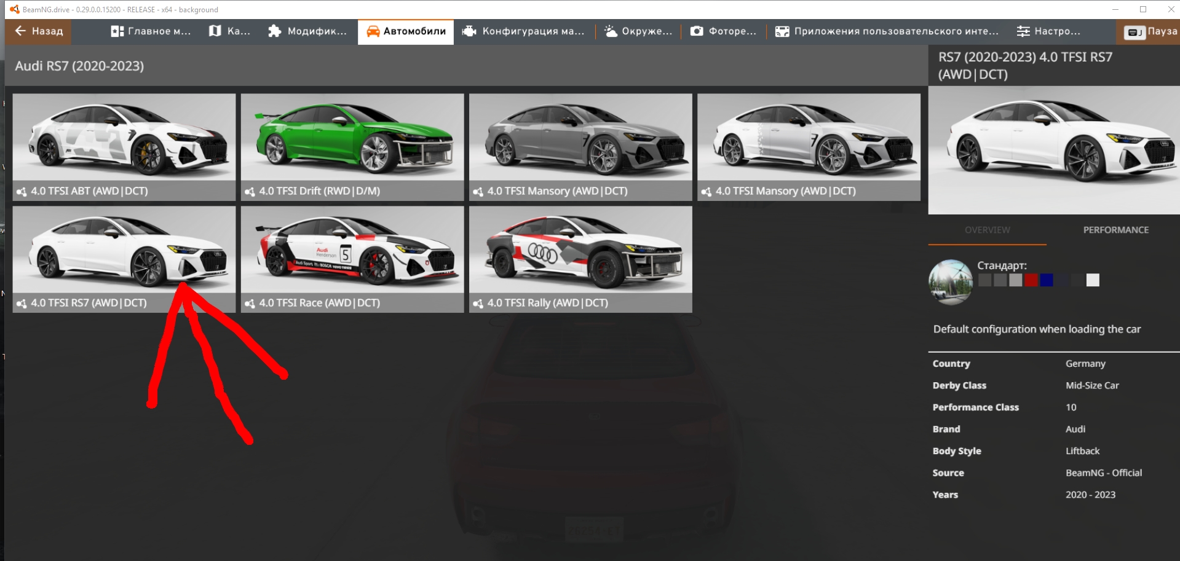Screen dimensions: 1180x561
Task: Click the camera icon Фоторе... photo mode tab
Action: pyautogui.click(x=723, y=31)
